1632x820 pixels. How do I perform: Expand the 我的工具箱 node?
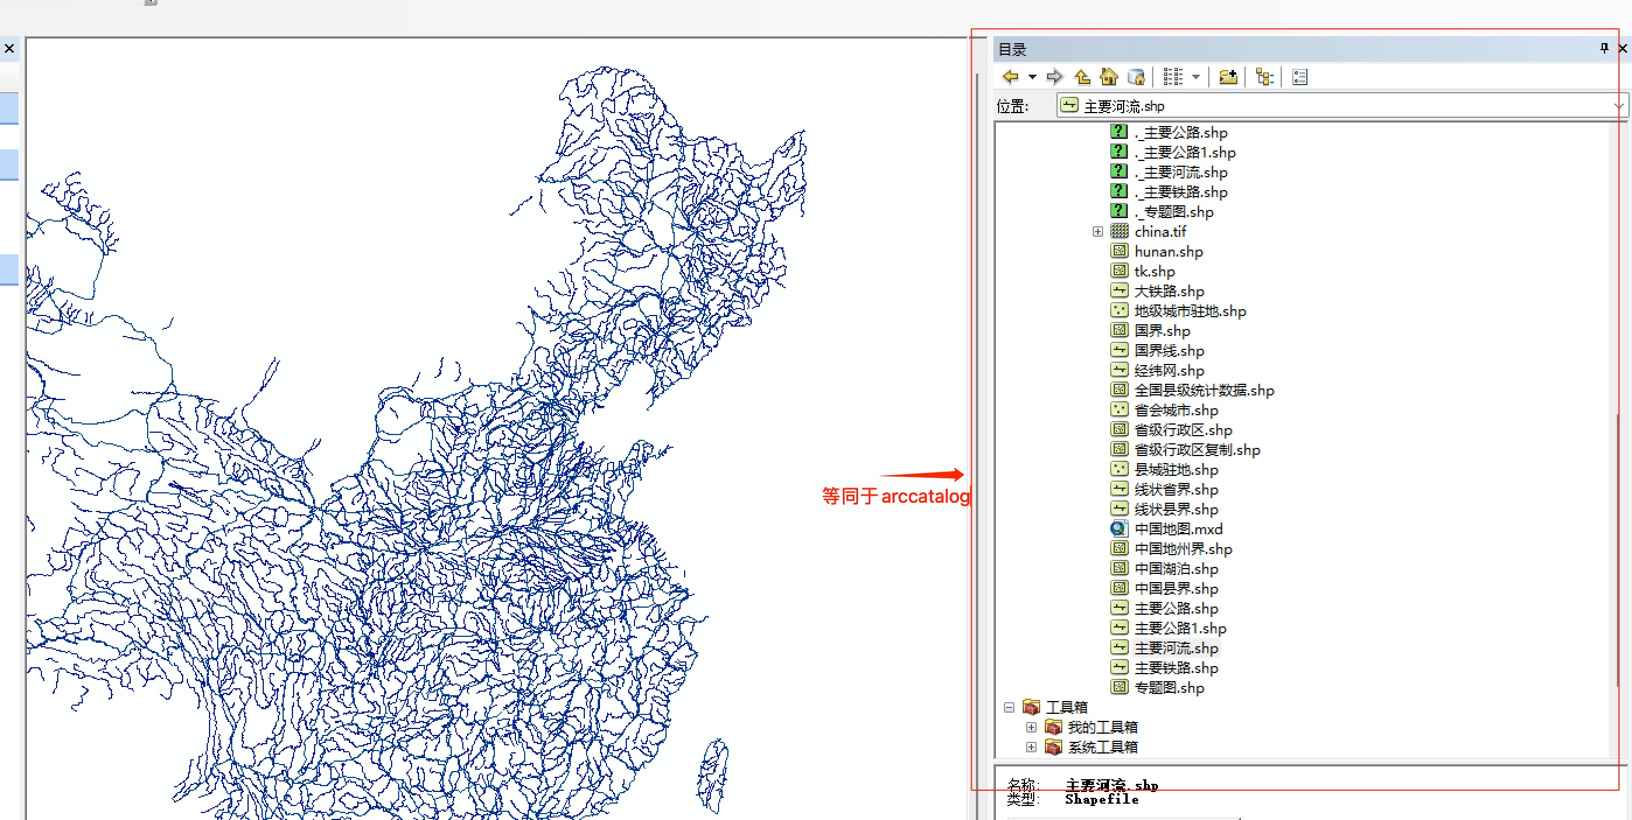(x=1031, y=727)
